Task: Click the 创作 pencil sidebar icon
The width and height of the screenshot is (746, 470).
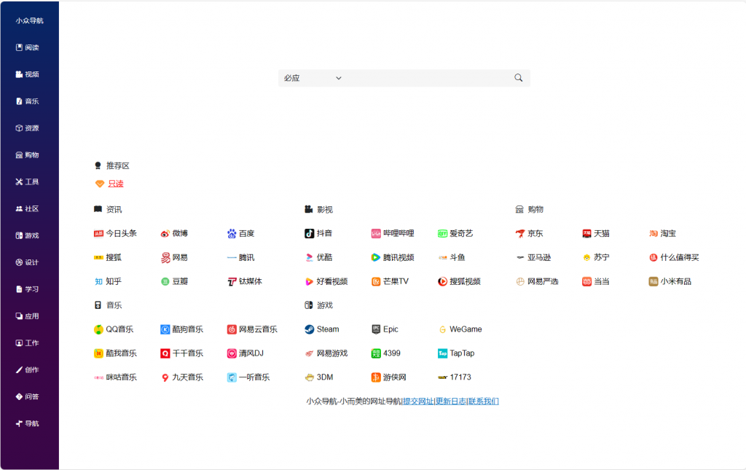Action: (19, 370)
